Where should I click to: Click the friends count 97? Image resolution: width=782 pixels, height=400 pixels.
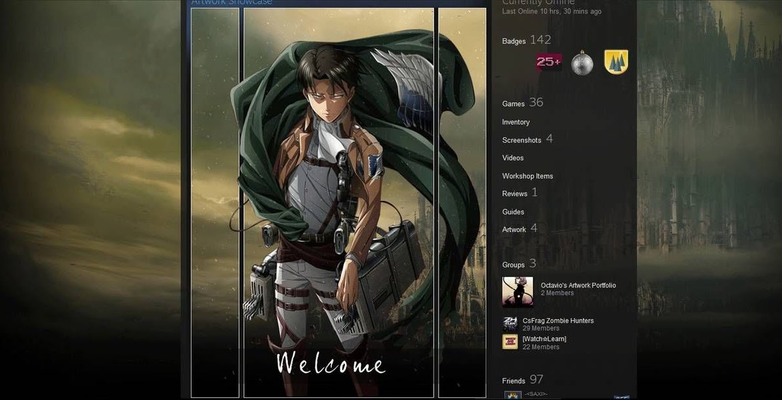(x=536, y=379)
